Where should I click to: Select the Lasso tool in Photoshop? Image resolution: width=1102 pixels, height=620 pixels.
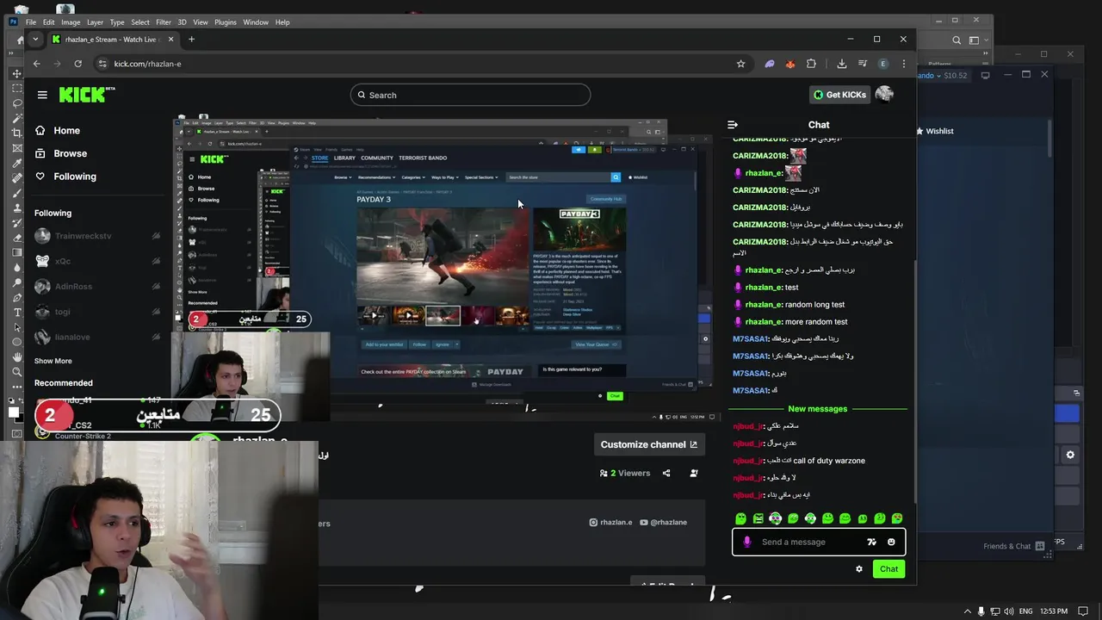pos(17,103)
